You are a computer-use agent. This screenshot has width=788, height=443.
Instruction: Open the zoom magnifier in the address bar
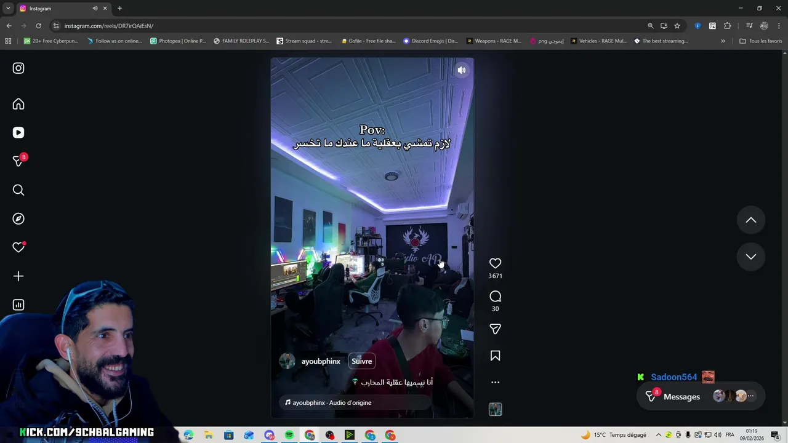click(650, 26)
